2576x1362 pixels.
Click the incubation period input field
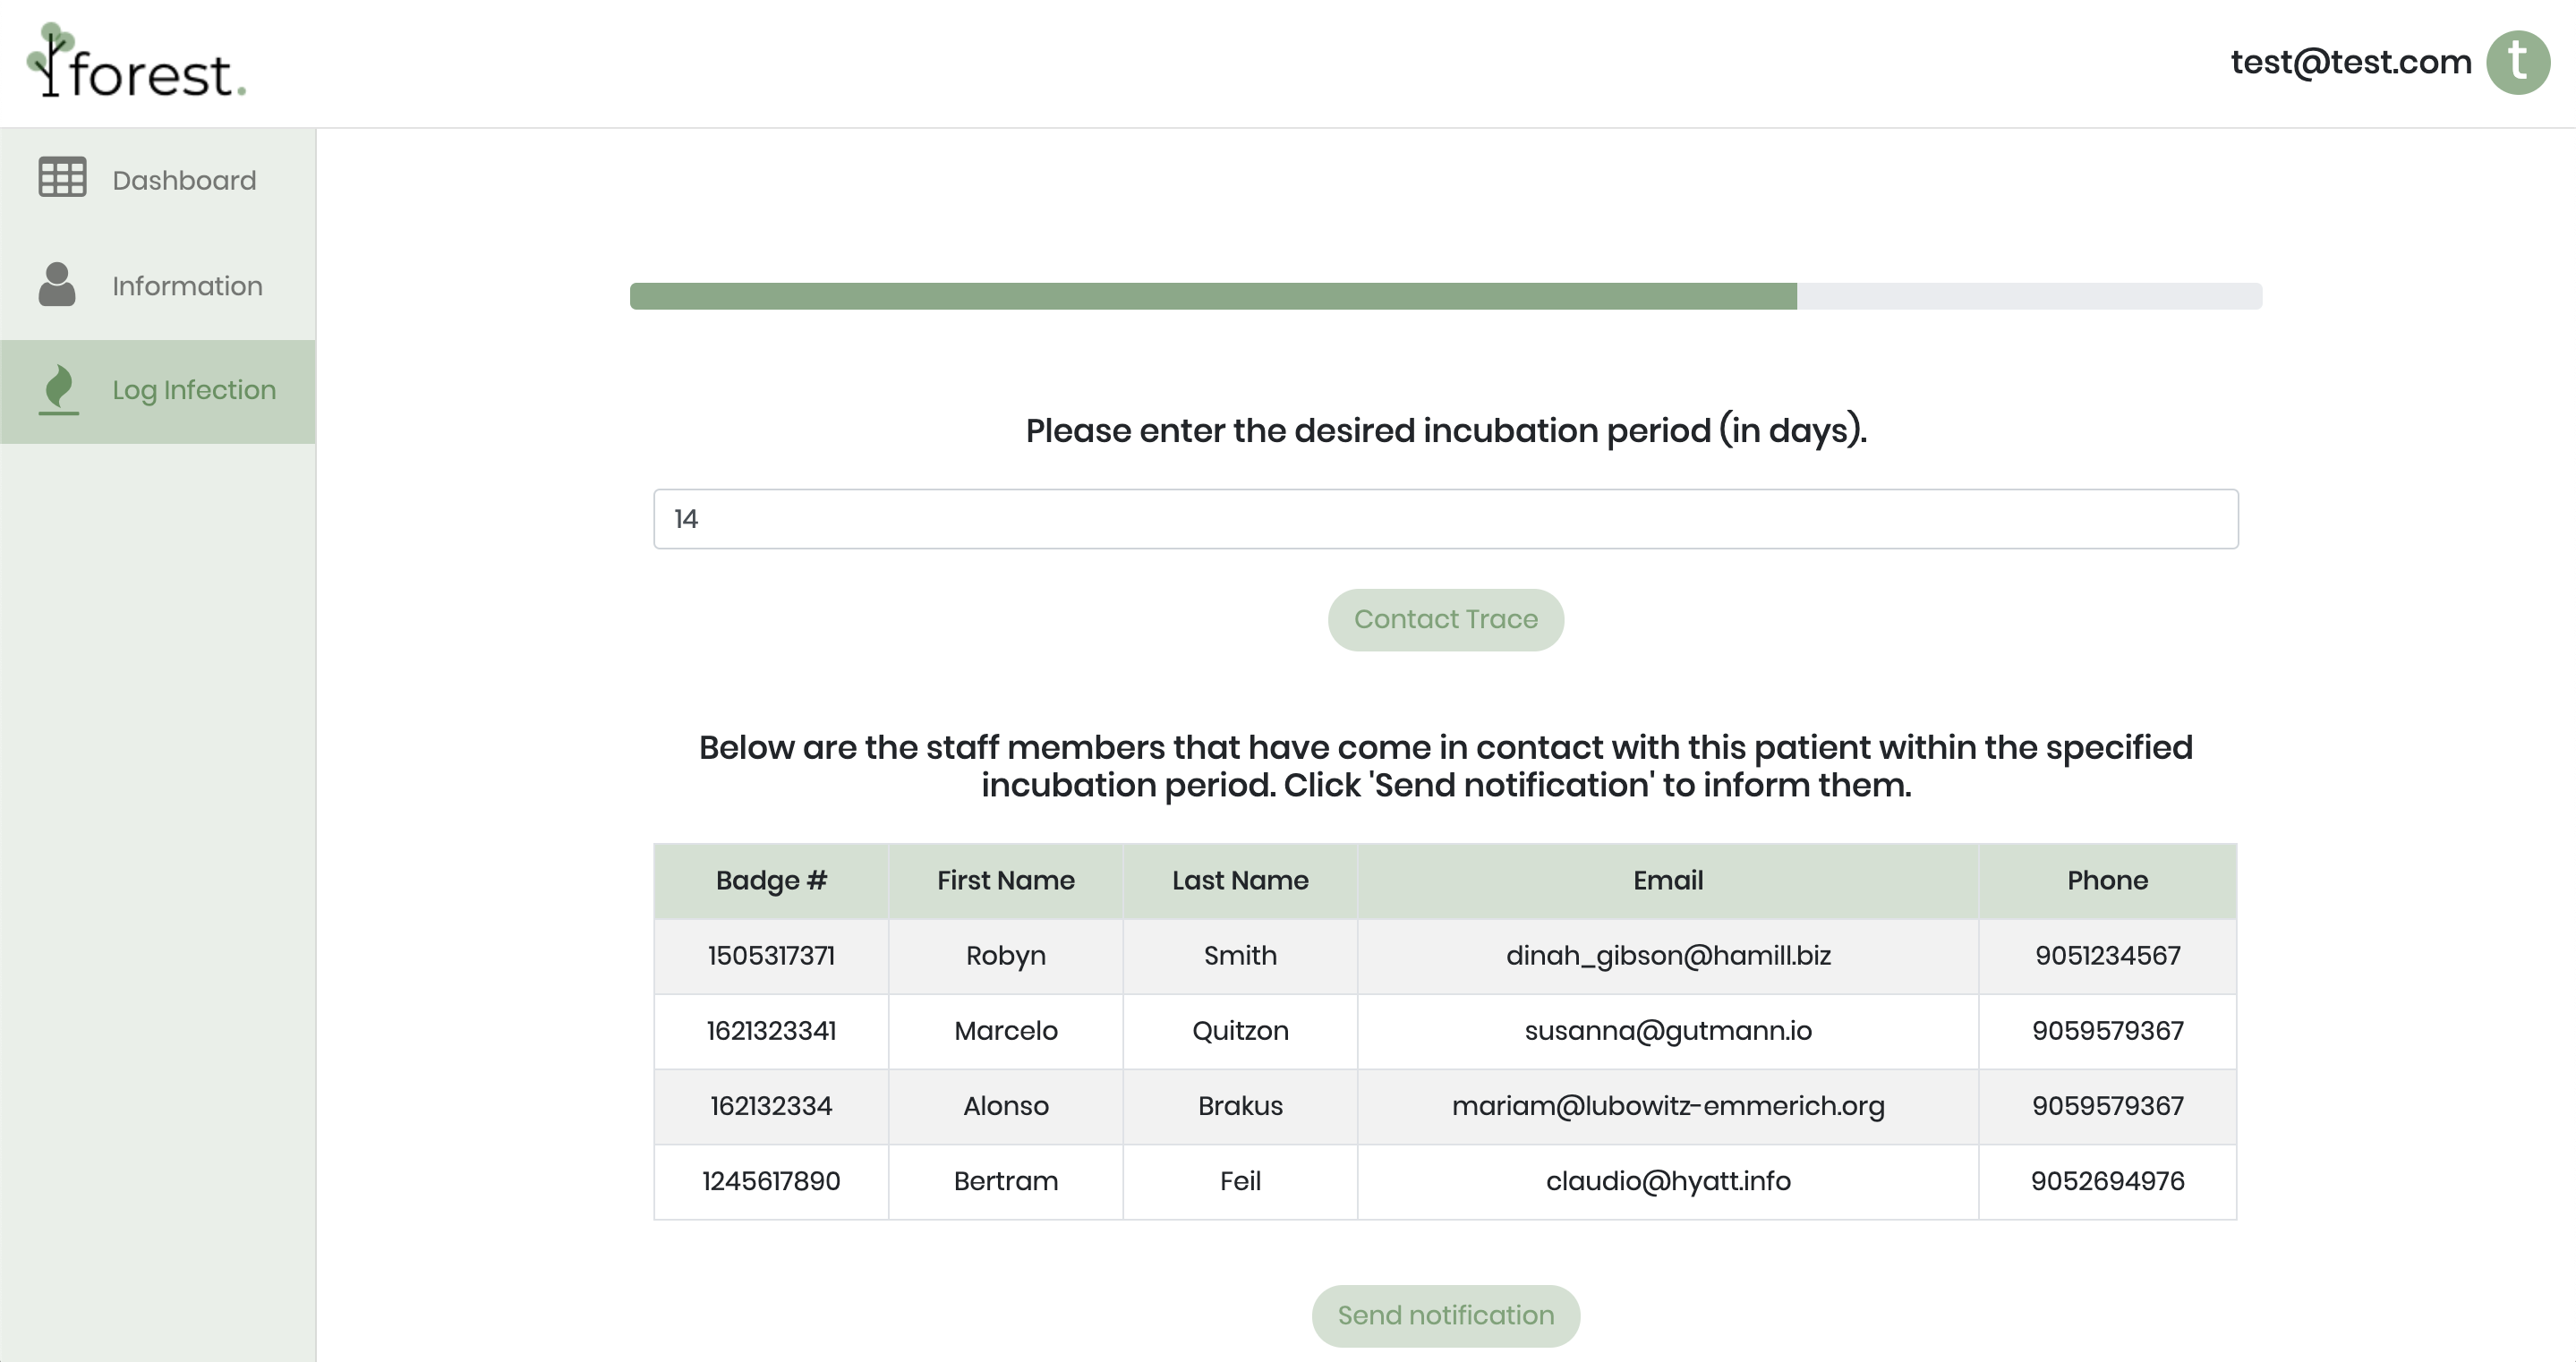click(1445, 519)
